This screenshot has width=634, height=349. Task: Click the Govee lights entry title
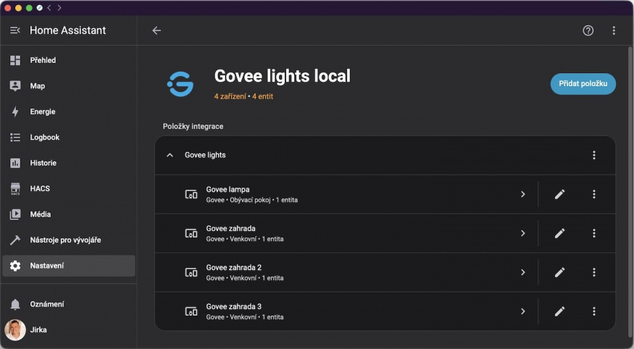[205, 155]
